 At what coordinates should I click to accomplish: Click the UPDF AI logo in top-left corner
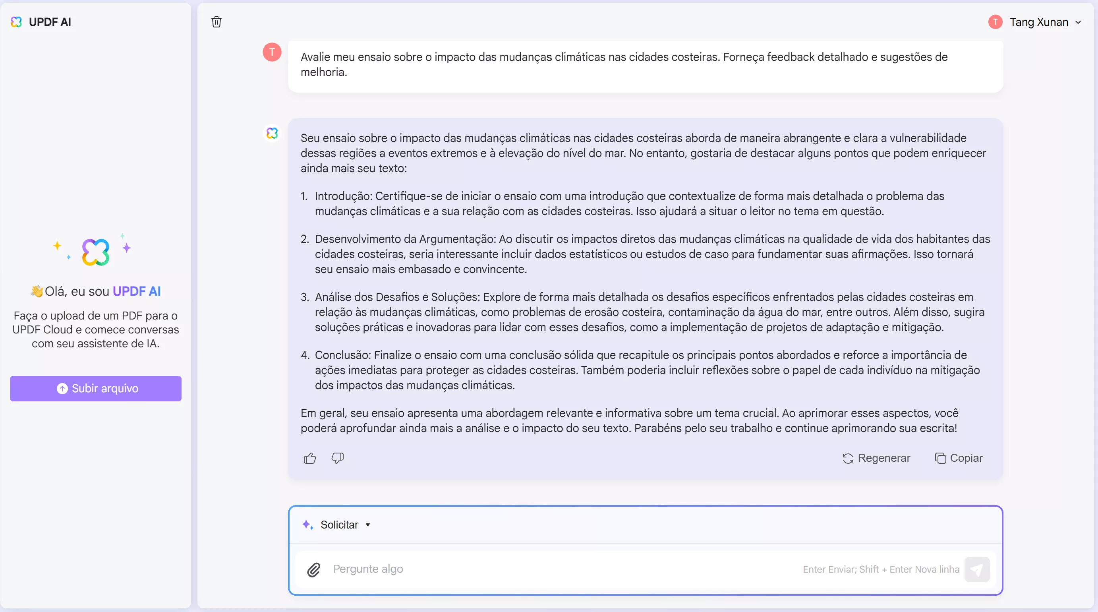click(x=16, y=22)
